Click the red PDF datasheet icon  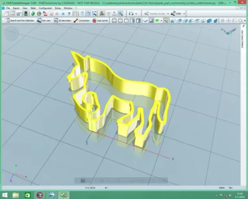coord(45,14)
